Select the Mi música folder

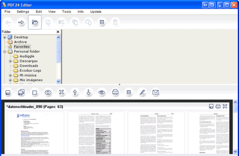click(28, 75)
